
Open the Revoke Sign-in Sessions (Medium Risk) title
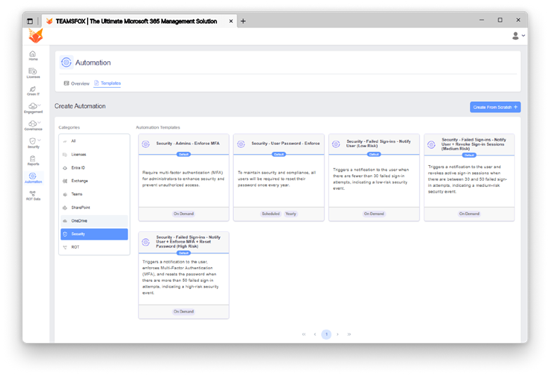click(x=473, y=144)
